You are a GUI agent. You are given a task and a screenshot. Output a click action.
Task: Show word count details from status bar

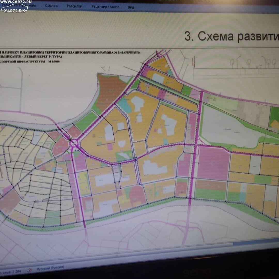pyautogui.click(x=10, y=272)
